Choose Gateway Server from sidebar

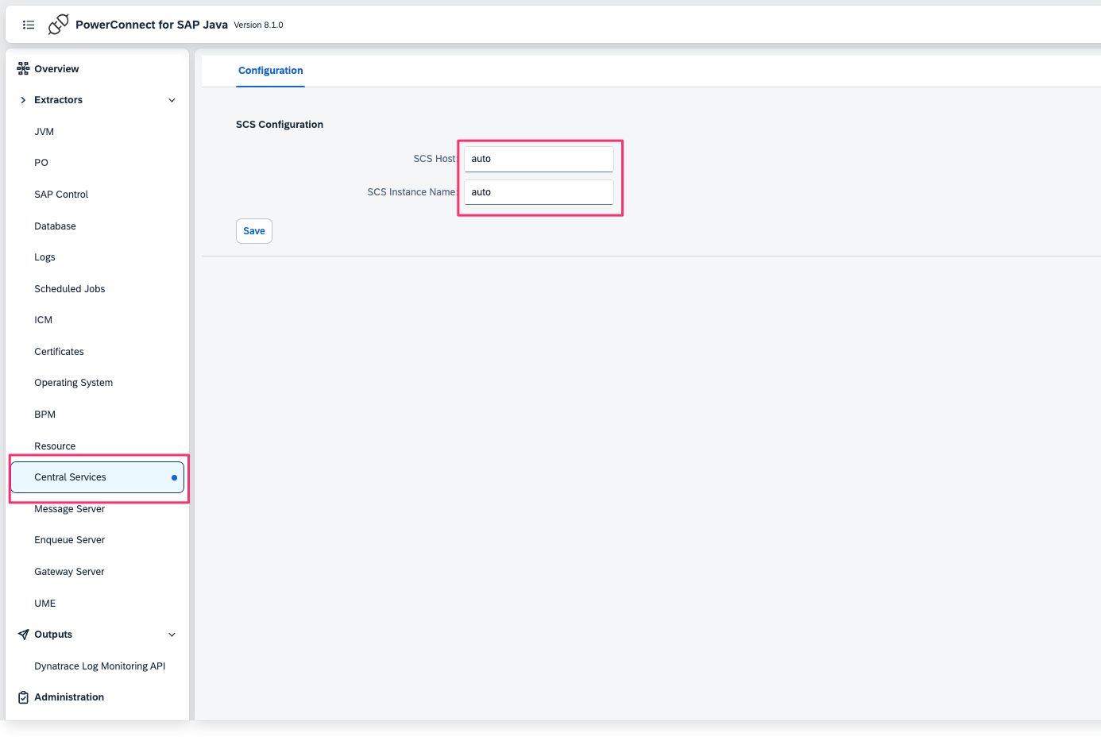(69, 572)
